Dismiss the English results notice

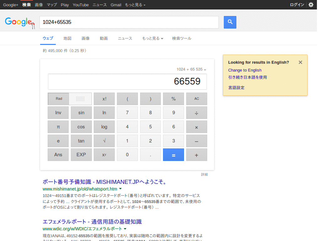[300, 62]
